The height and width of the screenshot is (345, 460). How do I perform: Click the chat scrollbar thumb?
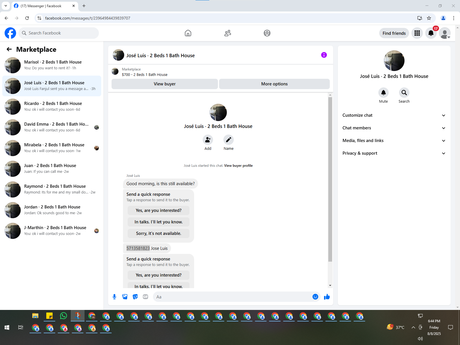(x=330, y=179)
